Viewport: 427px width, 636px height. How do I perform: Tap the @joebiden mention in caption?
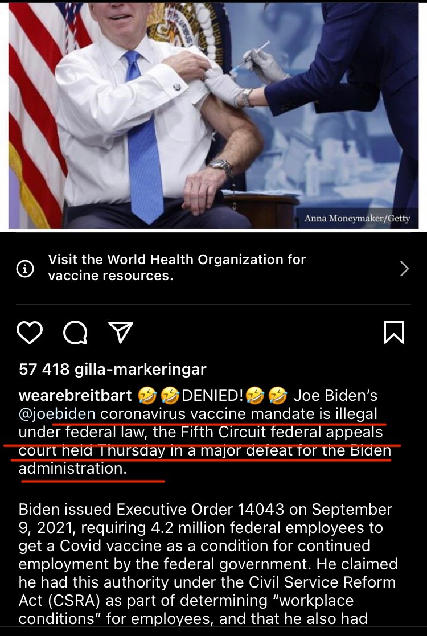pyautogui.click(x=57, y=414)
